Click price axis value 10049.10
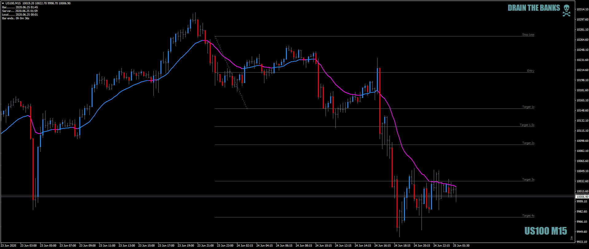The image size is (589, 249). click(582, 171)
